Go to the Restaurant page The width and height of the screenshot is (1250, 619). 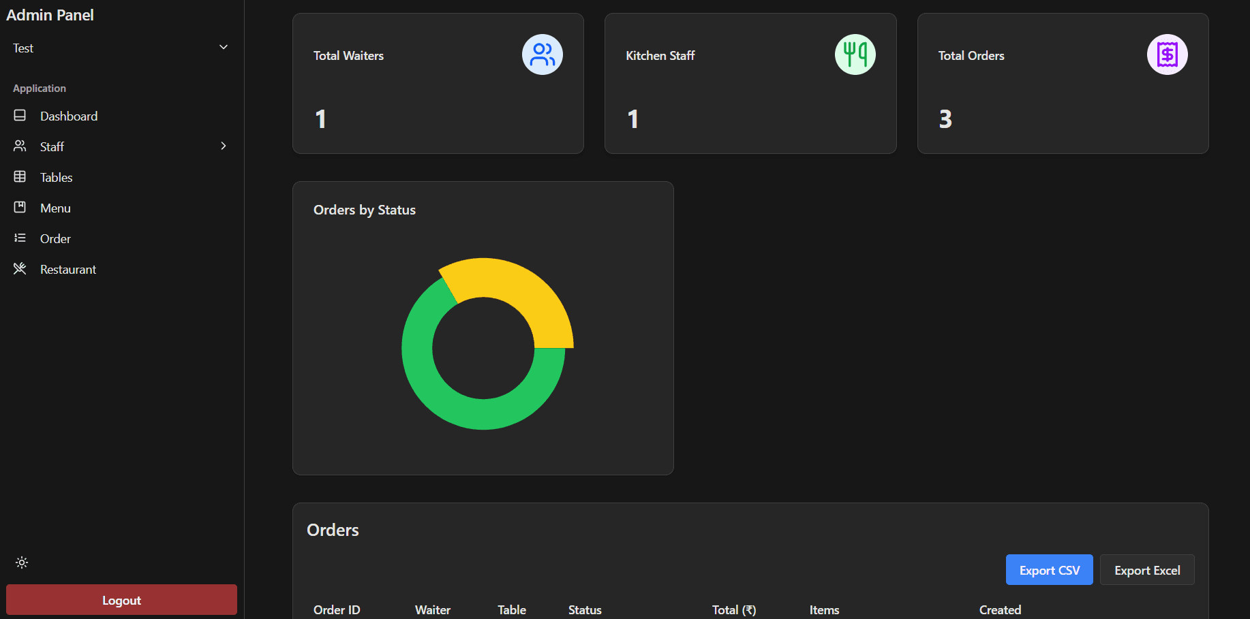pos(121,269)
